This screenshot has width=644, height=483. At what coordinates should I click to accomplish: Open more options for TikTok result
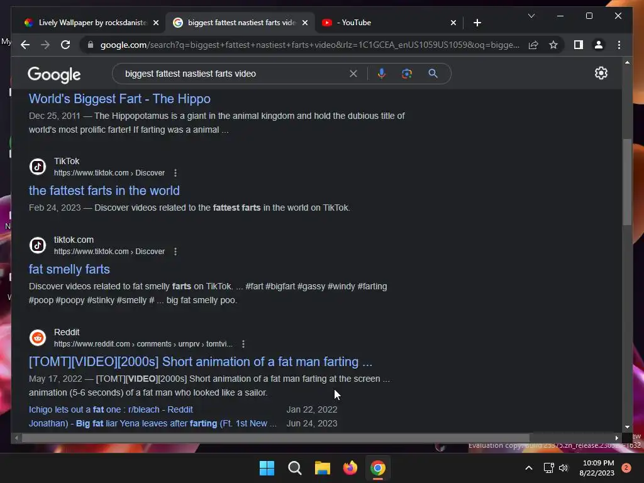pyautogui.click(x=175, y=173)
